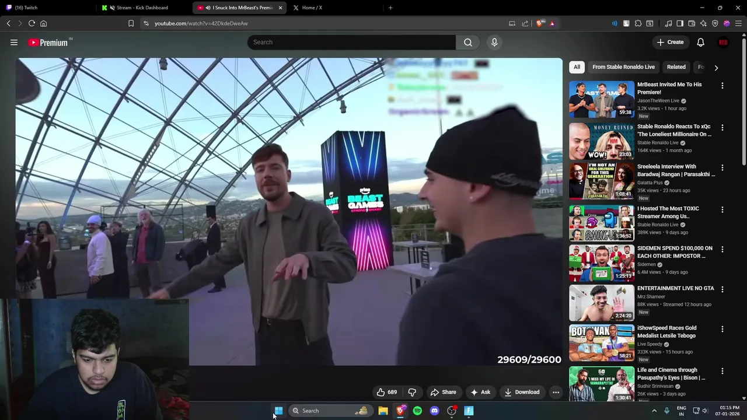
Task: Open Brave Rewards triangle icon
Action: pyautogui.click(x=552, y=23)
